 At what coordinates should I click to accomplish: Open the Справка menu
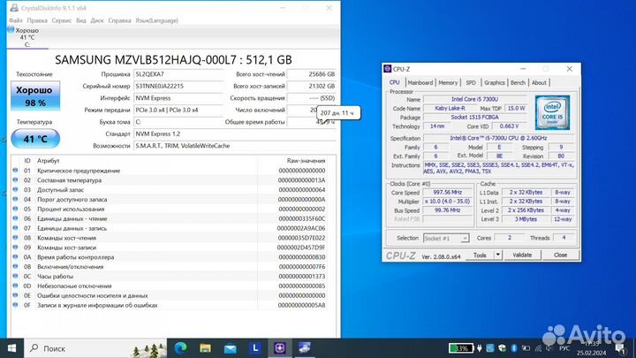(x=119, y=20)
